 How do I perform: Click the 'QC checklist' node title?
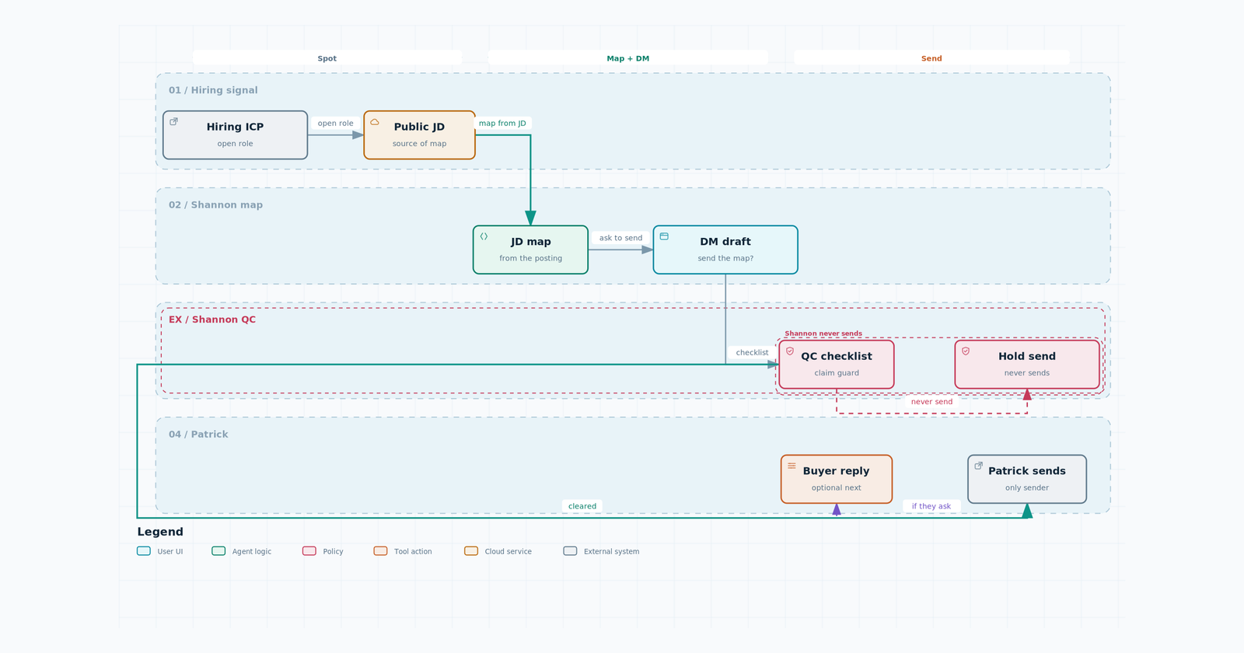click(837, 356)
